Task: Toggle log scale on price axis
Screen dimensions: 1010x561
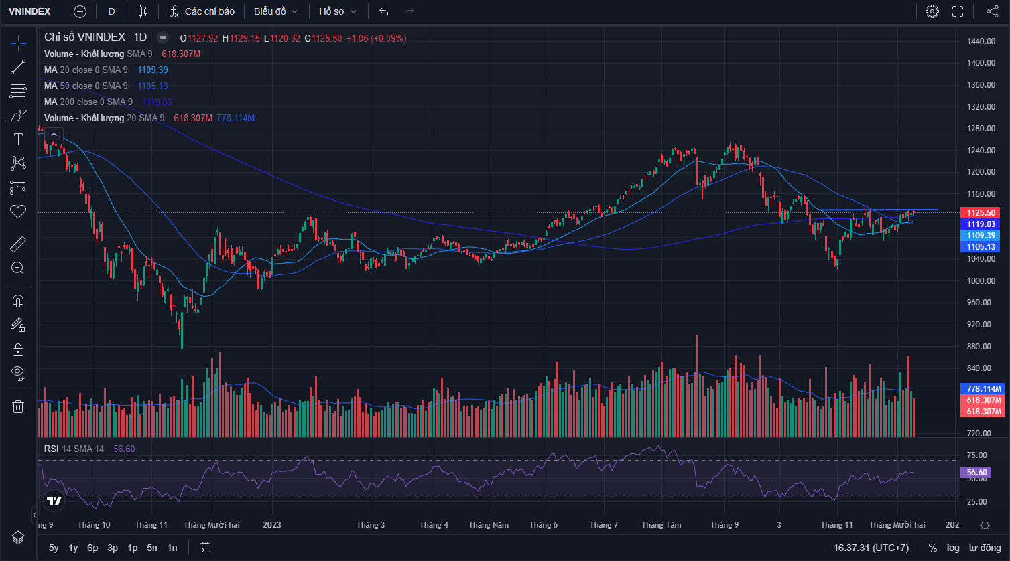Action: [x=953, y=548]
